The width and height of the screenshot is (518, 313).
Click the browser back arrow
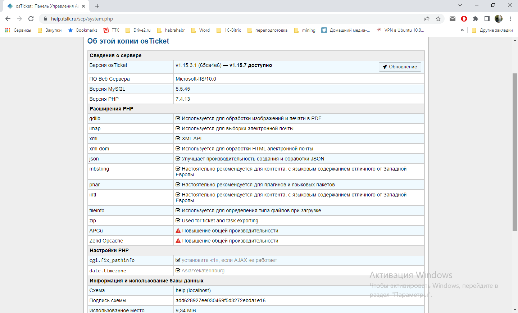8,19
